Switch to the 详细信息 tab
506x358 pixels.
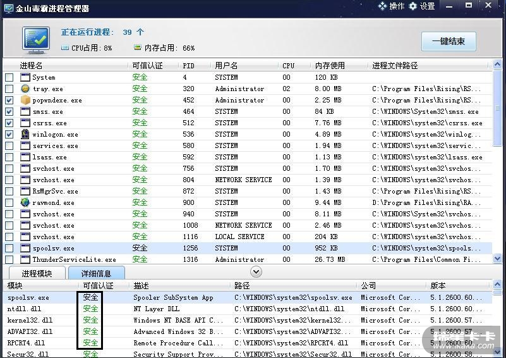click(96, 273)
